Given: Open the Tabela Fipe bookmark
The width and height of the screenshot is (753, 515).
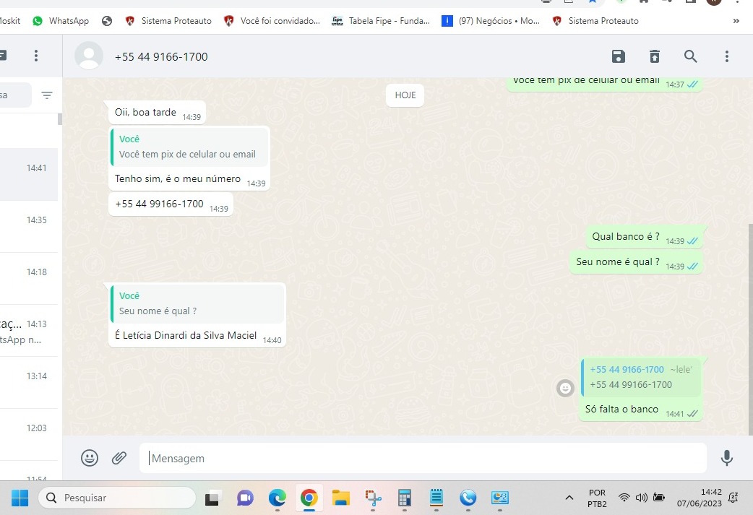Looking at the screenshot, I should click(381, 21).
